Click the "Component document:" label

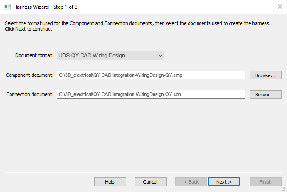tap(29, 75)
